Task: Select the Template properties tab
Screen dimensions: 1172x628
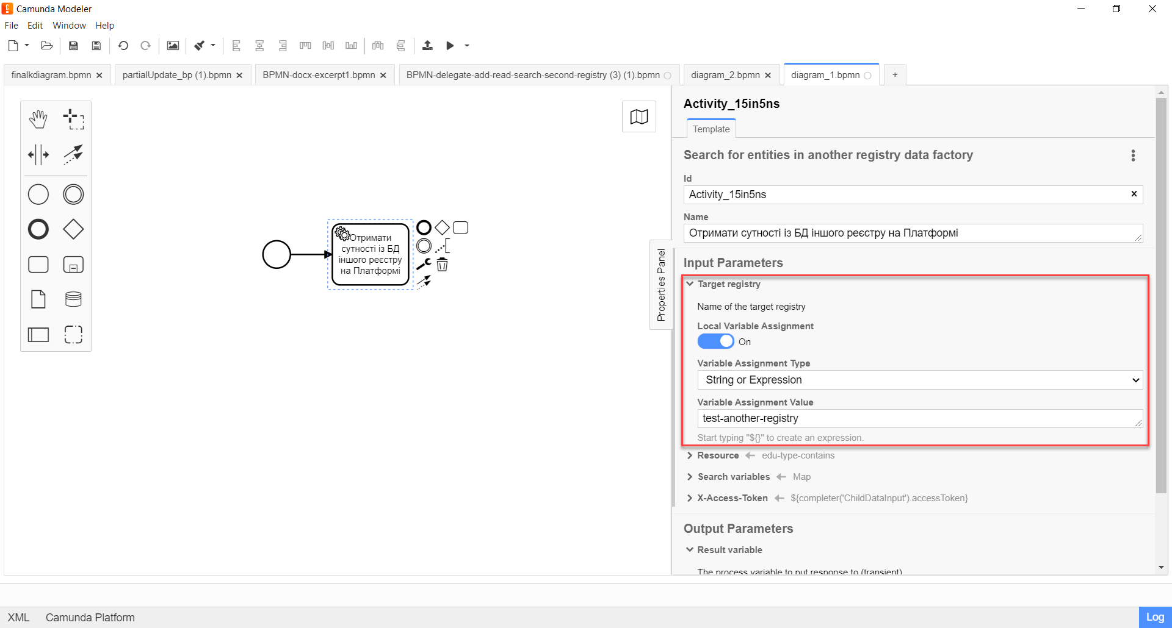Action: 711,129
